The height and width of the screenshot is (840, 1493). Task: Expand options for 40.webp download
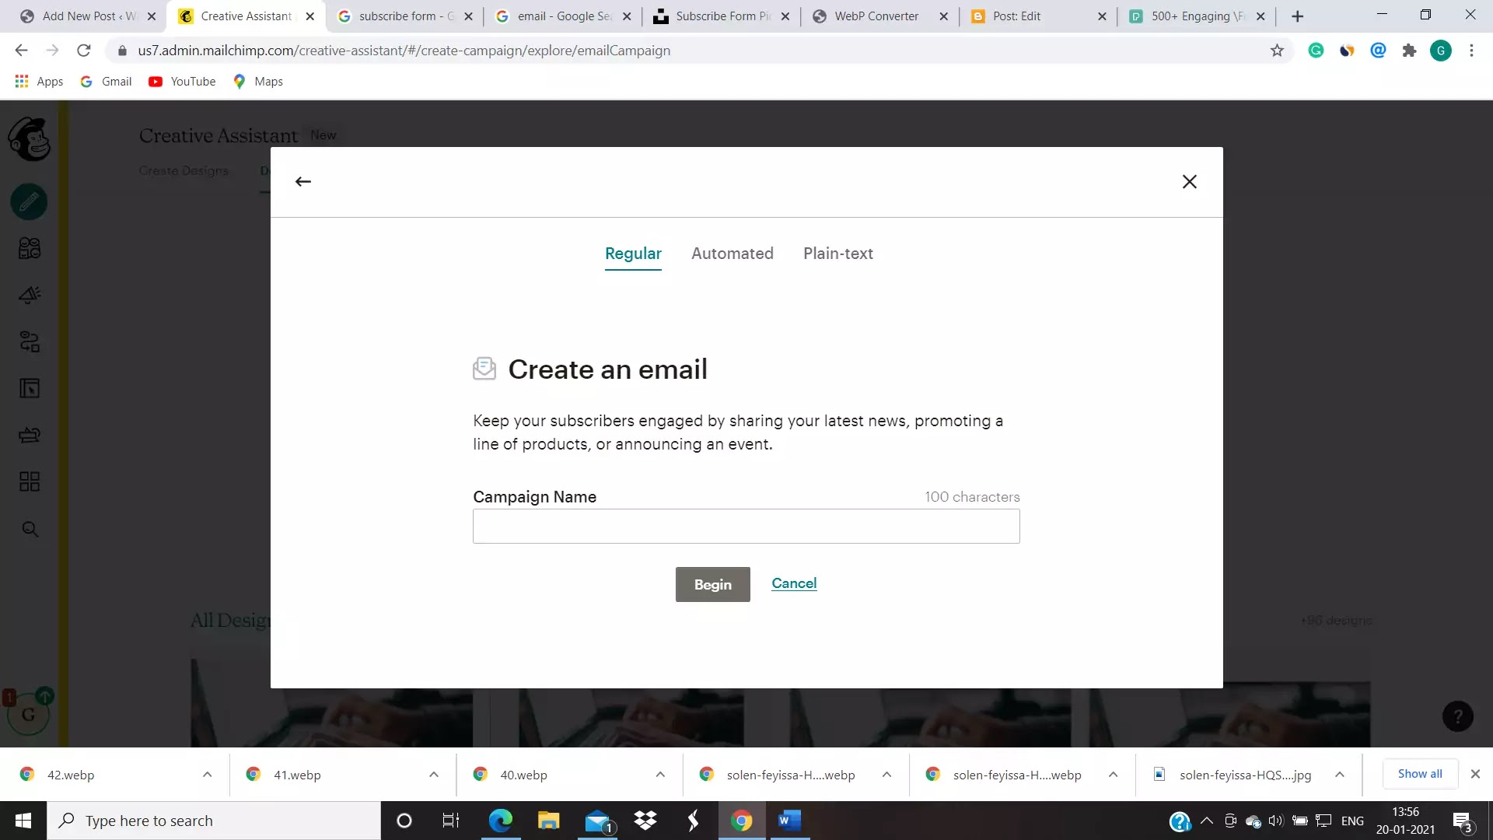pos(659,775)
